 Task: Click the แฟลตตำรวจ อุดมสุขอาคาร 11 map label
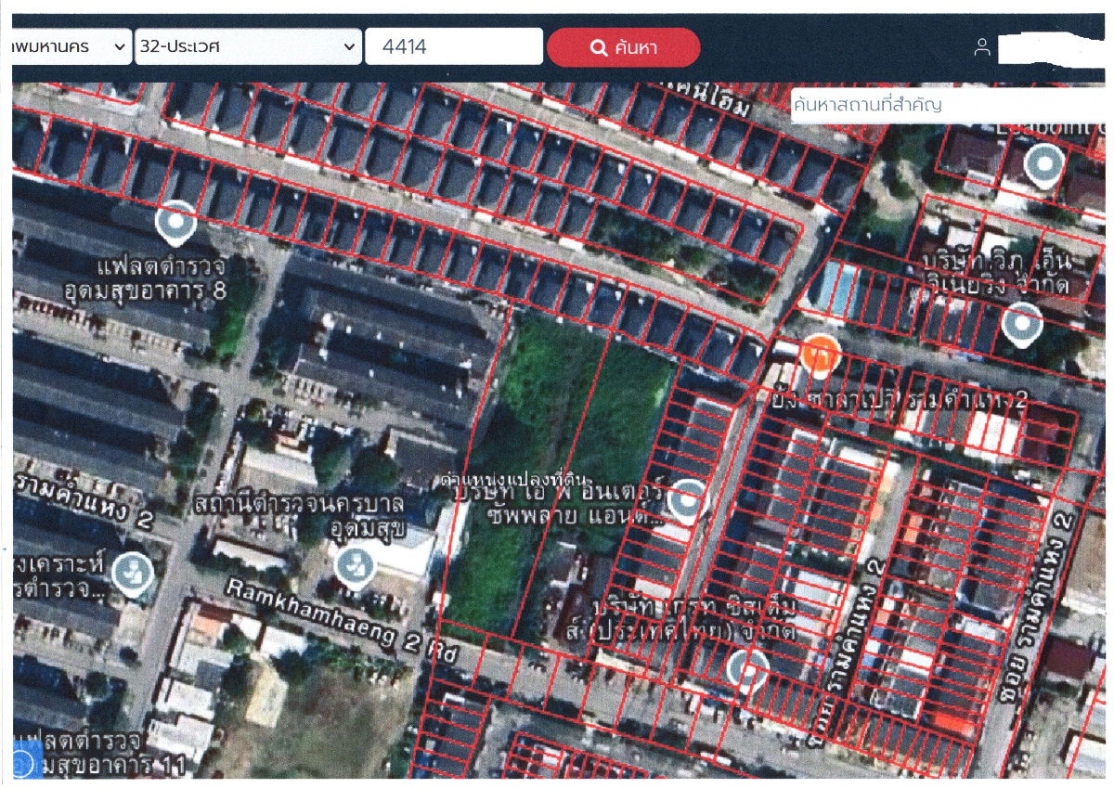coord(93,754)
